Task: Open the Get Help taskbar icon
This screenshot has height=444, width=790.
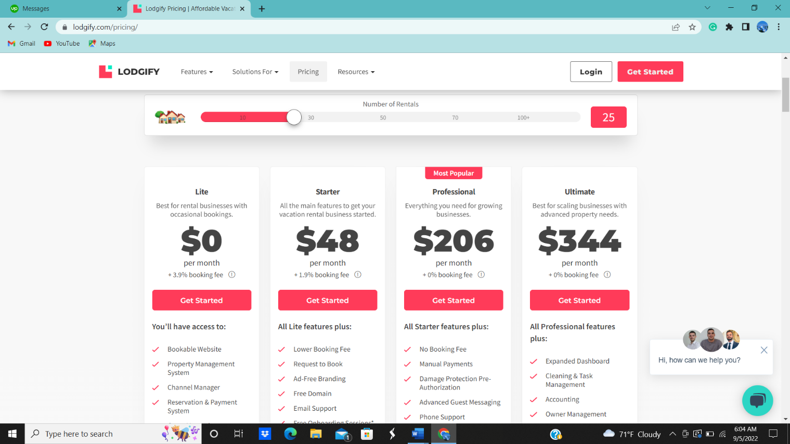Action: point(555,434)
